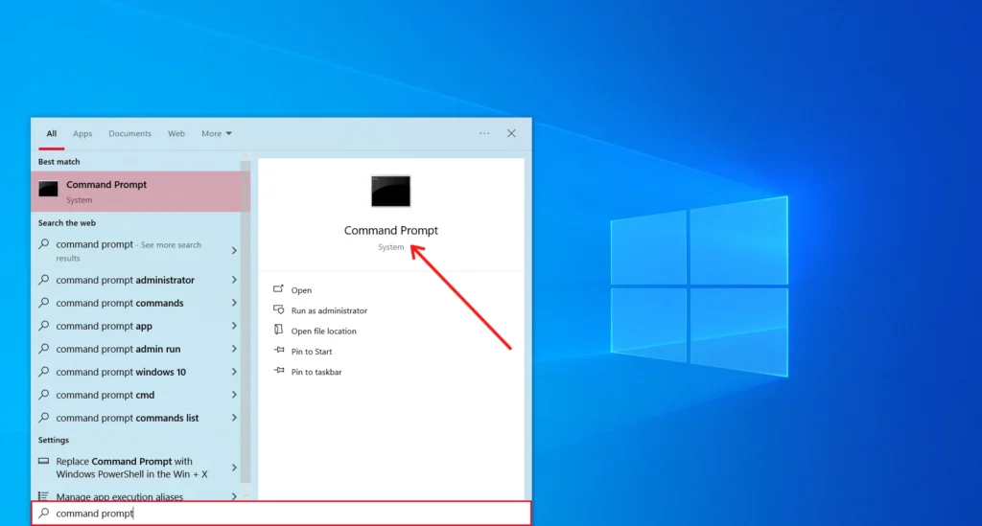Click the 'Settings' section heading

54,440
